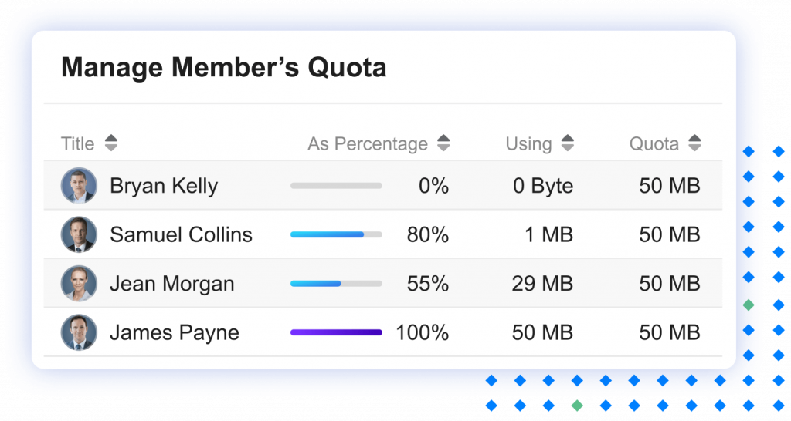
Task: Select the Jean Morgan member name
Action: [x=172, y=284]
